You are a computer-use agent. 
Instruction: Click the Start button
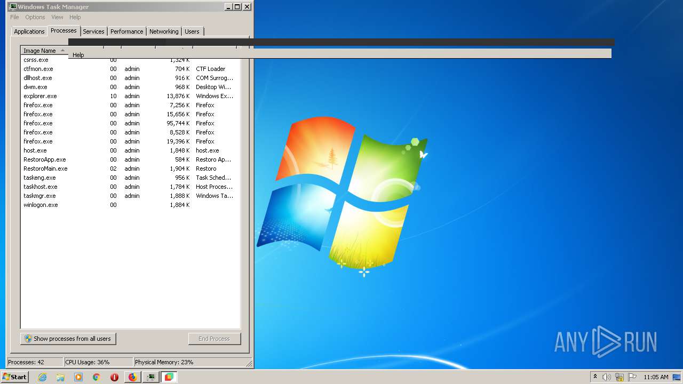14,377
